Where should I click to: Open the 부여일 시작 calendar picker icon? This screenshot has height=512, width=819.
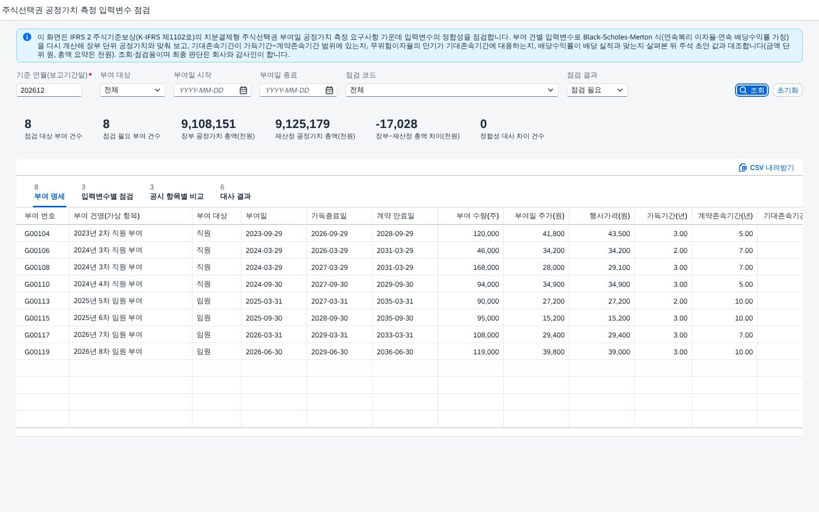pos(244,90)
